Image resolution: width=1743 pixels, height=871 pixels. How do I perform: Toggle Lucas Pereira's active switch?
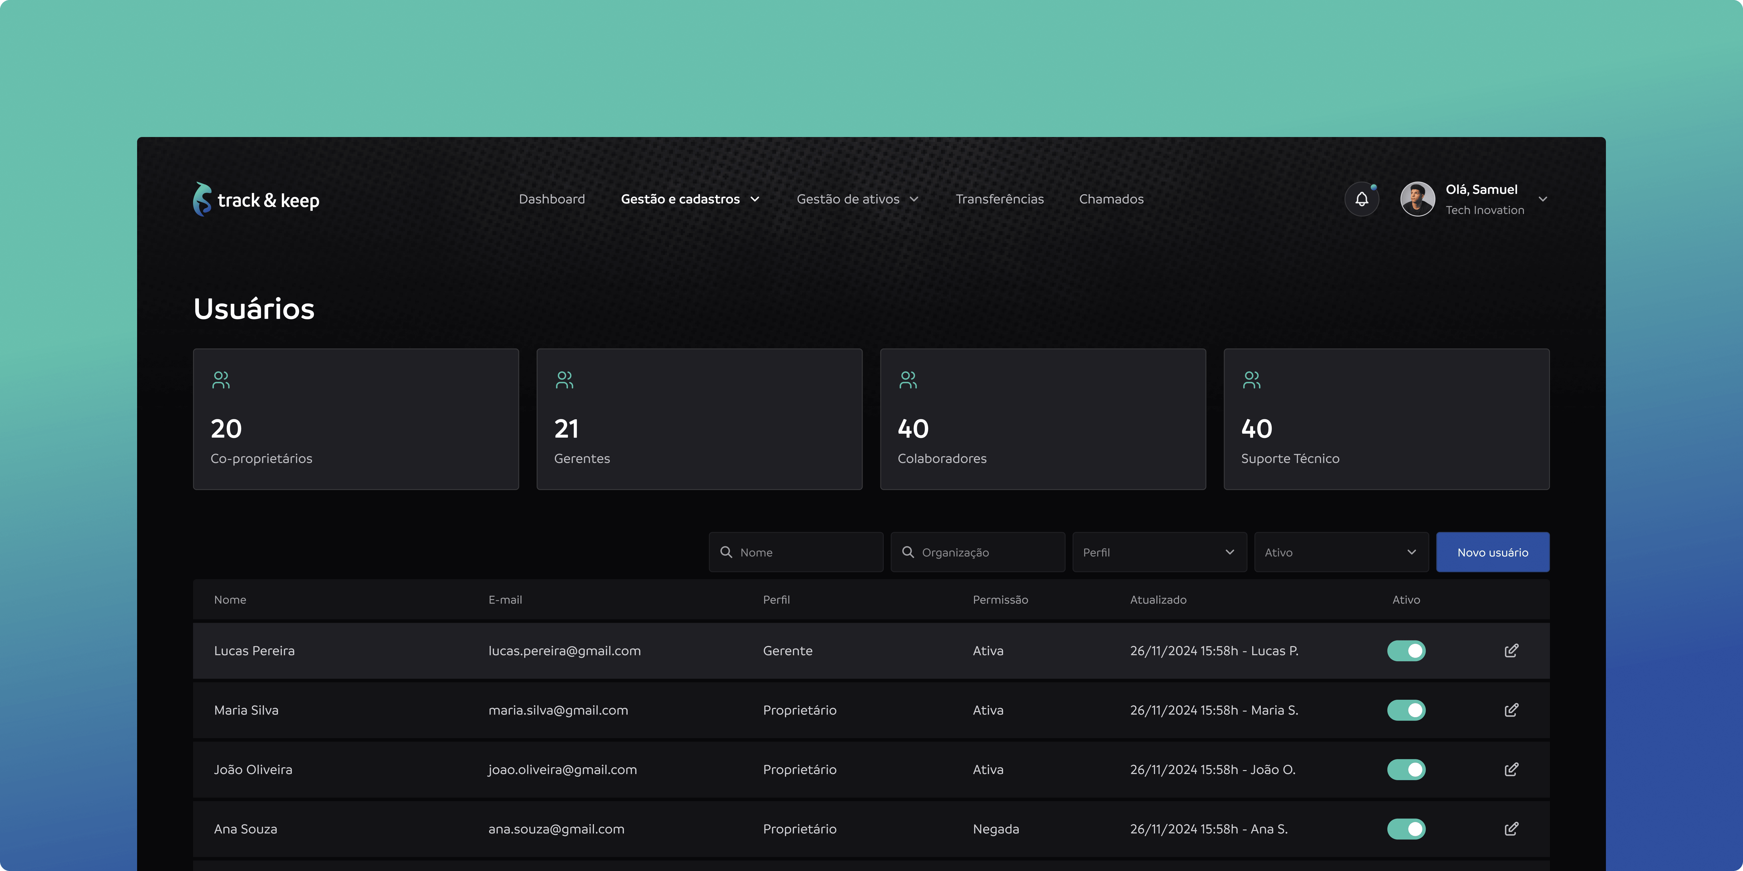[1406, 650]
